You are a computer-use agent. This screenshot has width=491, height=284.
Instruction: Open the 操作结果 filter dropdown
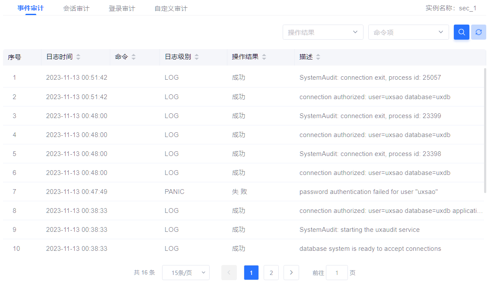(322, 32)
